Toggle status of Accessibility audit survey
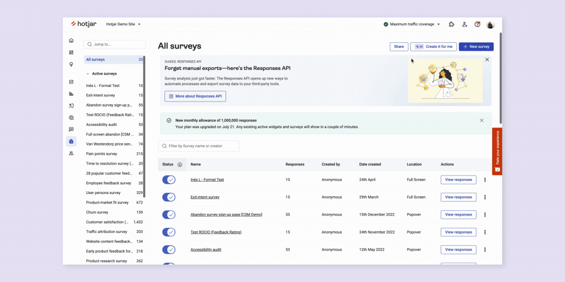This screenshot has height=282, width=565. [168, 250]
